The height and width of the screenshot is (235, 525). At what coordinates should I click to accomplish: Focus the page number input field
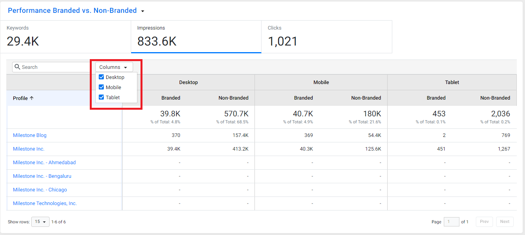452,222
